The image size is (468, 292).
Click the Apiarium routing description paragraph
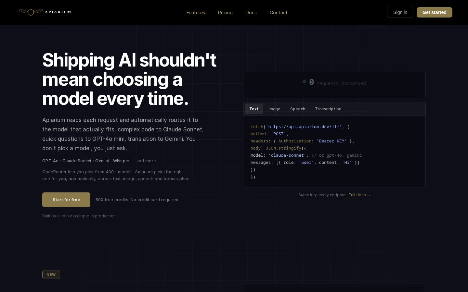(123, 134)
